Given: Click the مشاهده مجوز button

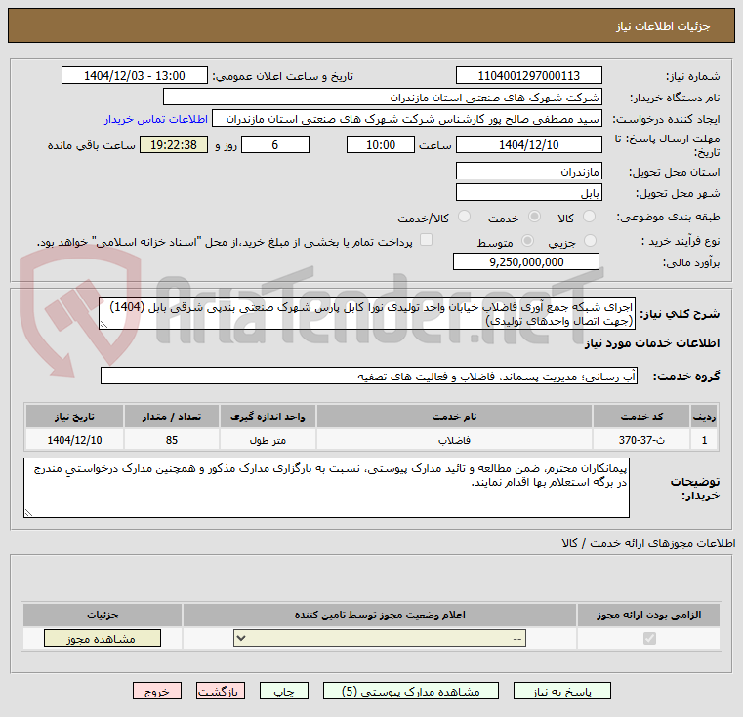Looking at the screenshot, I should pyautogui.click(x=103, y=638).
